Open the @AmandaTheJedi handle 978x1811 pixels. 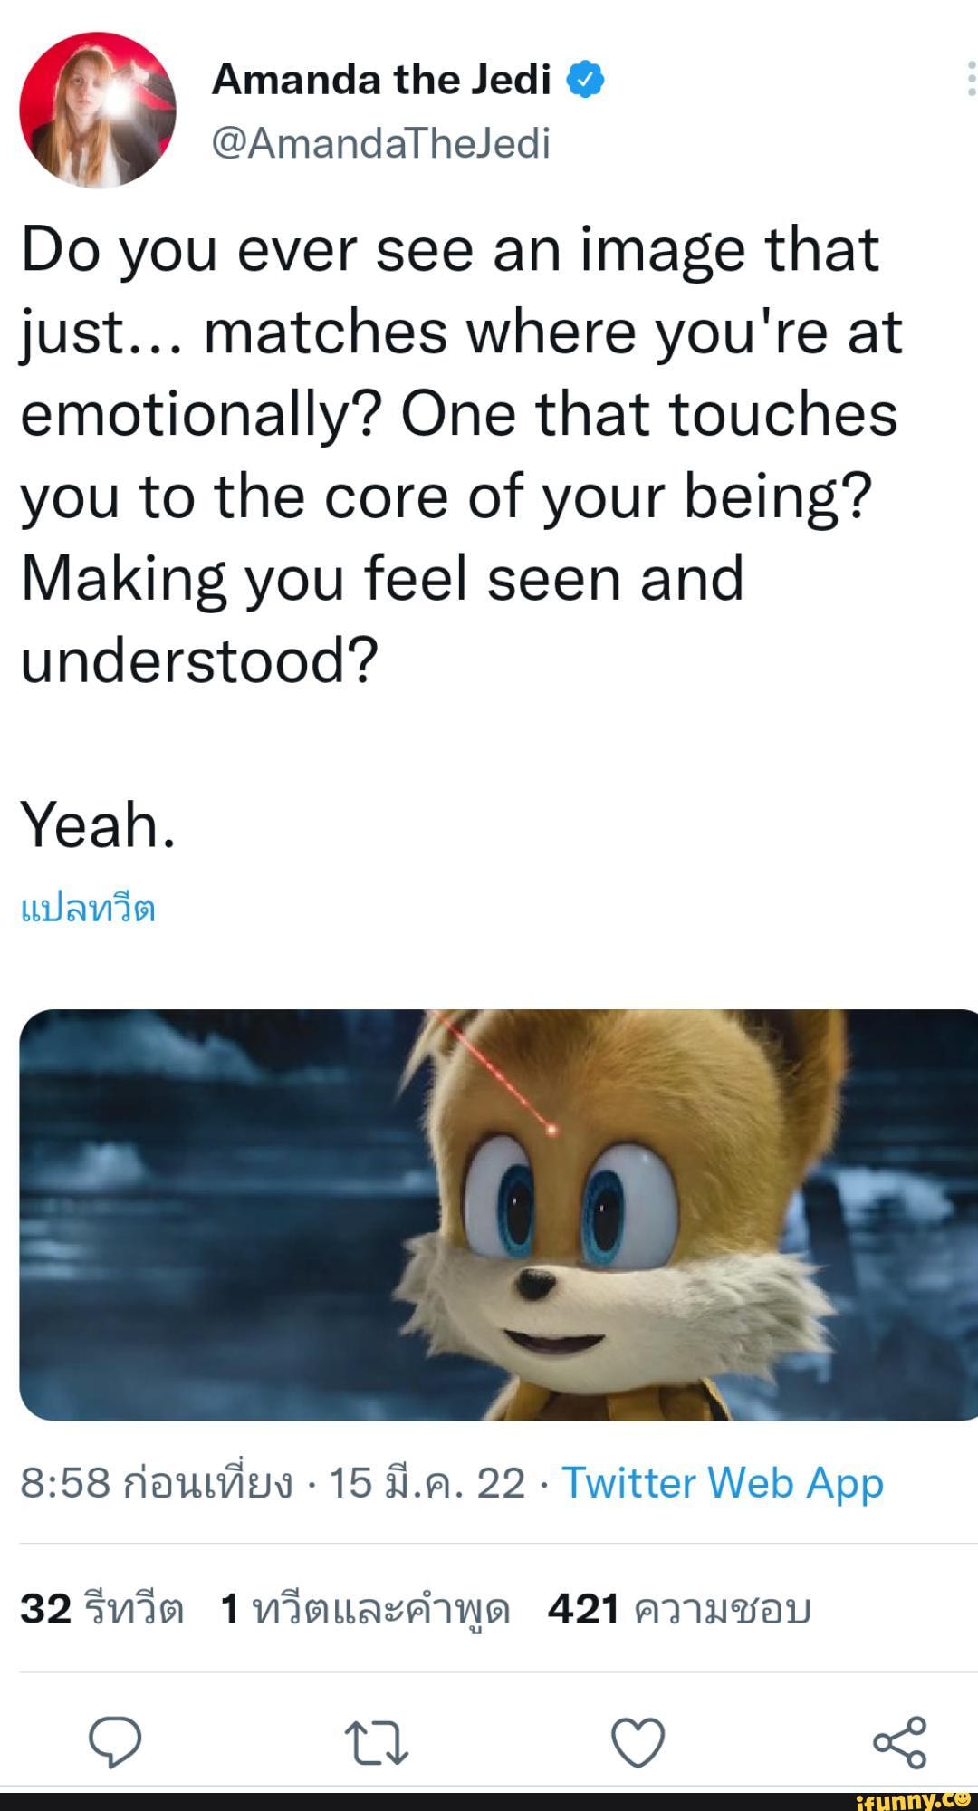pyautogui.click(x=380, y=143)
